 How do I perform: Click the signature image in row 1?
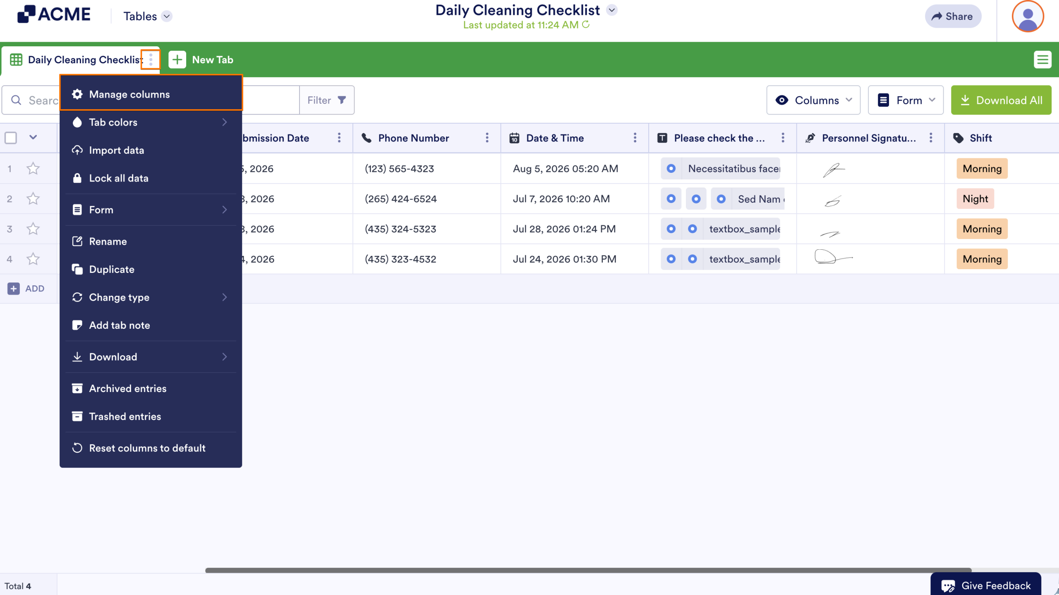[834, 170]
